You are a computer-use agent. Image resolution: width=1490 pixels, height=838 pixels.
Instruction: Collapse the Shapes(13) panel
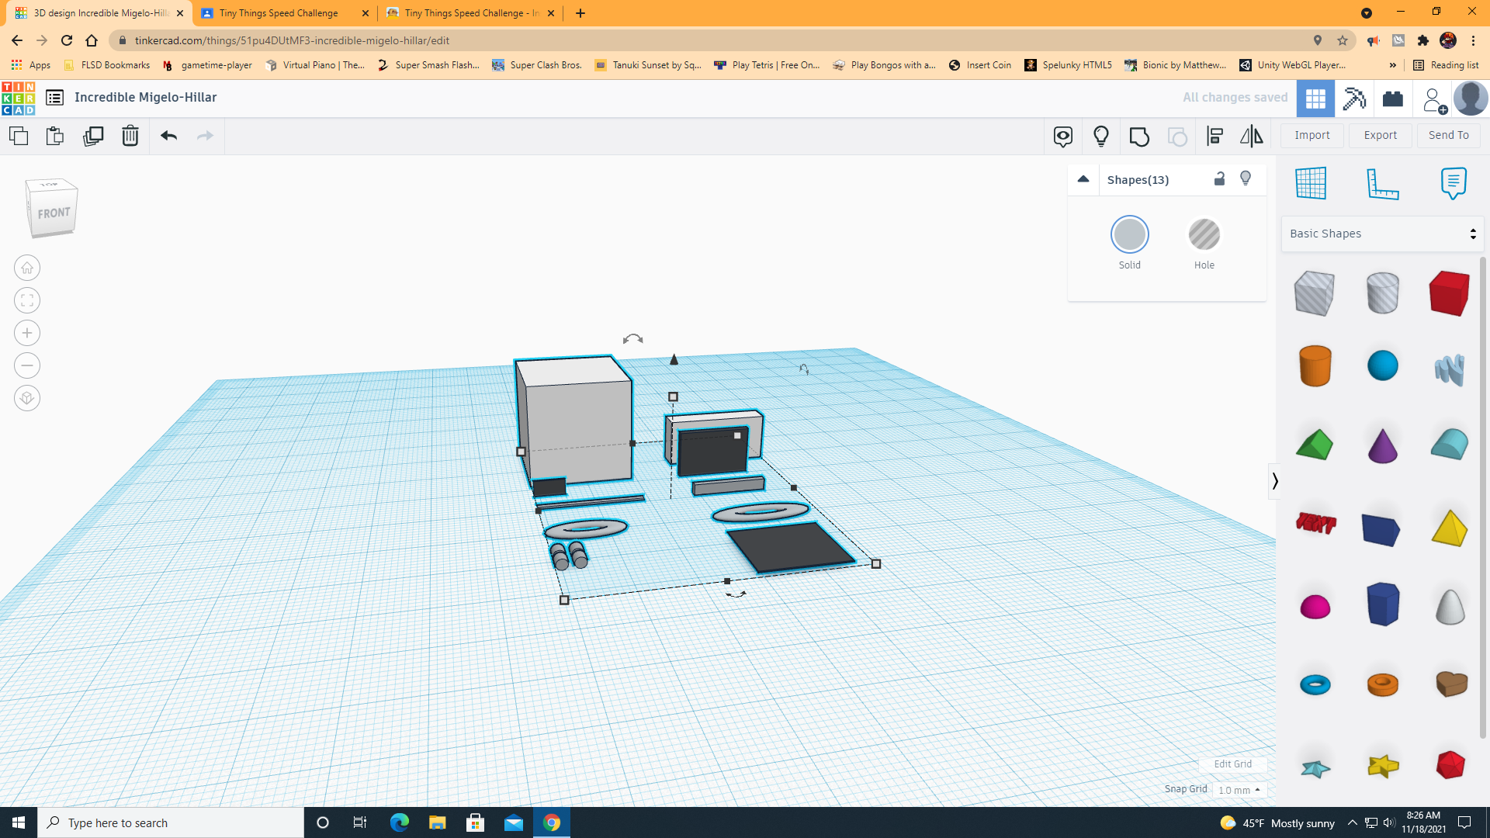(x=1083, y=178)
